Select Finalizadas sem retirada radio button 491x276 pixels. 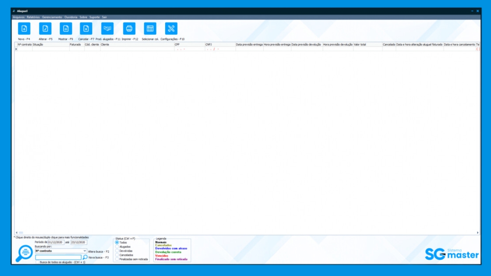[x=117, y=259]
